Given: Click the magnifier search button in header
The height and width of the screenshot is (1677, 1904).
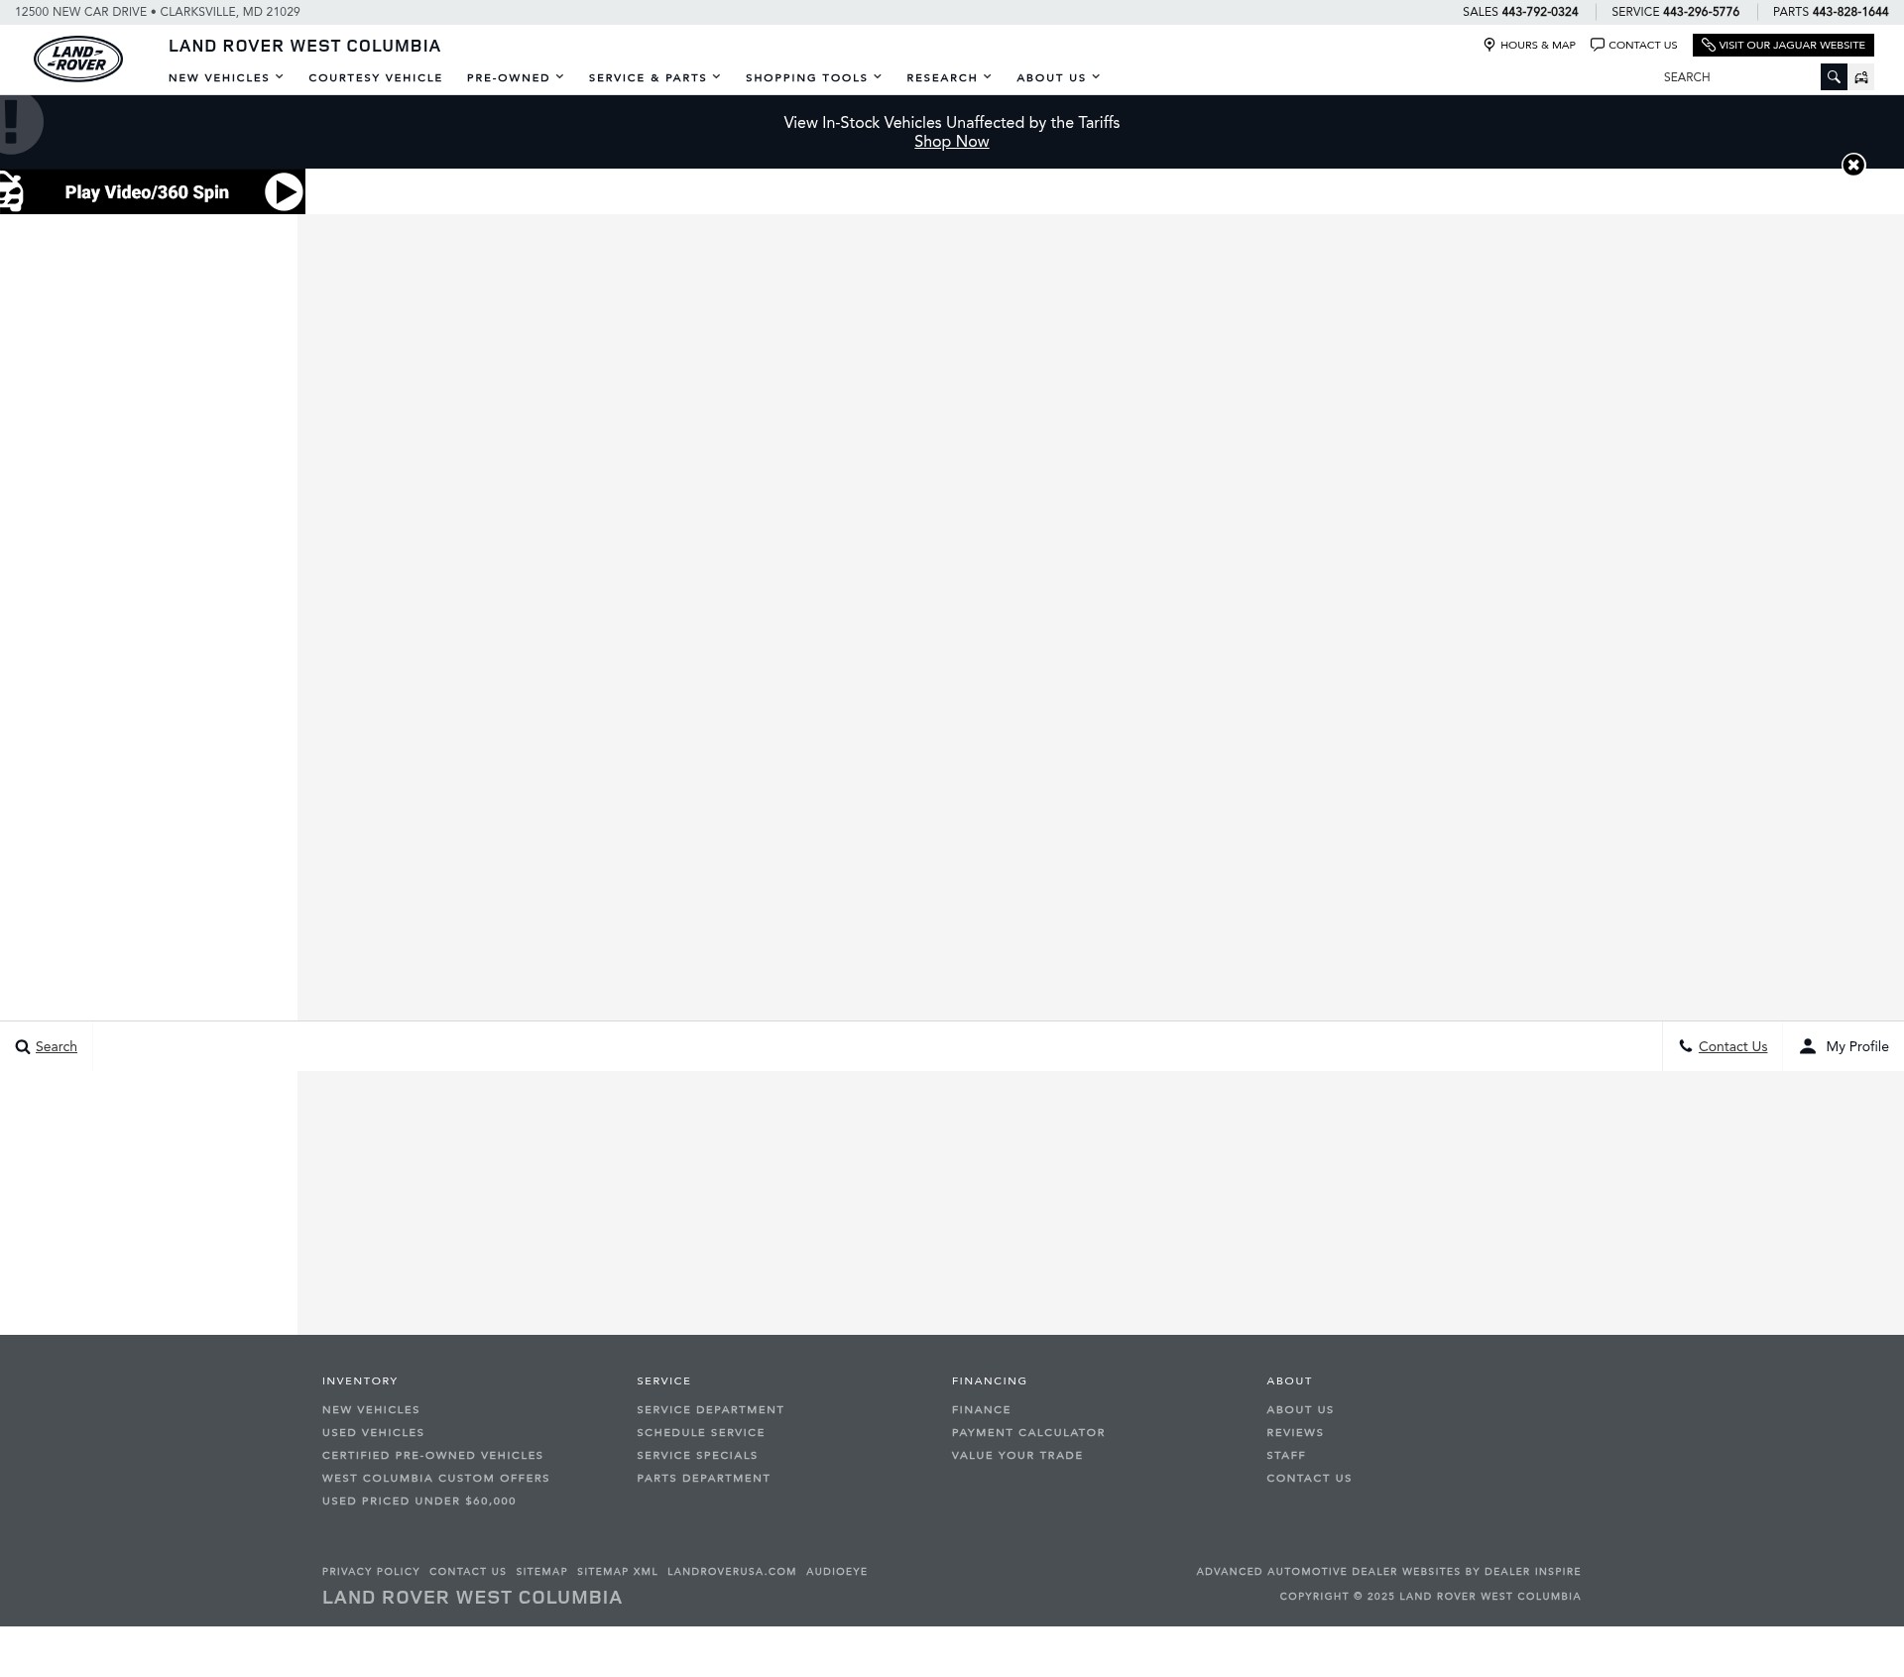Looking at the screenshot, I should click(1834, 77).
